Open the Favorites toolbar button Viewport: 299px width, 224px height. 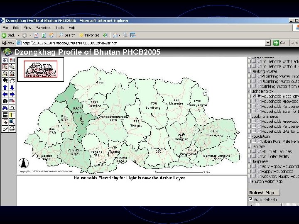89,35
